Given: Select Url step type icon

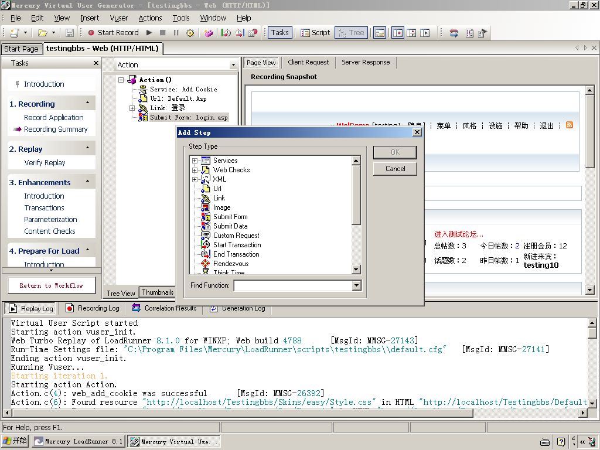Looking at the screenshot, I should 206,189.
